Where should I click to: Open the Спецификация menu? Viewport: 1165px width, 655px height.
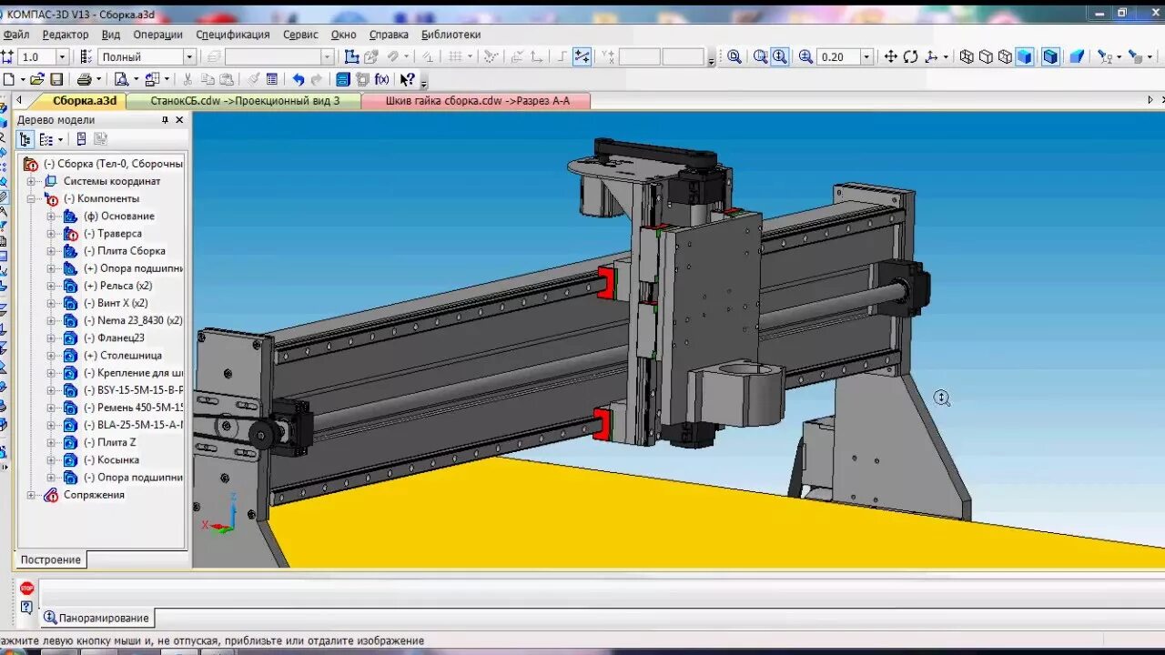(233, 35)
